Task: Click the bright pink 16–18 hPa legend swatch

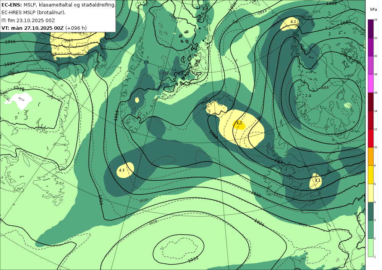Action: [x=371, y=83]
